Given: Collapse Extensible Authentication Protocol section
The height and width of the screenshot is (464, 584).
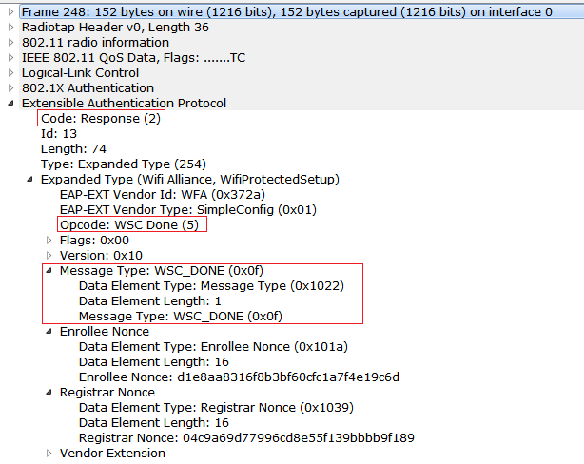Looking at the screenshot, I should tap(10, 104).
